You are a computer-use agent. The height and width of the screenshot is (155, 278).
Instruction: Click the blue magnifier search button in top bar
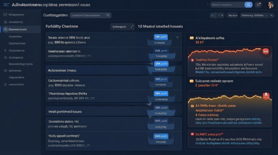(x=248, y=5)
